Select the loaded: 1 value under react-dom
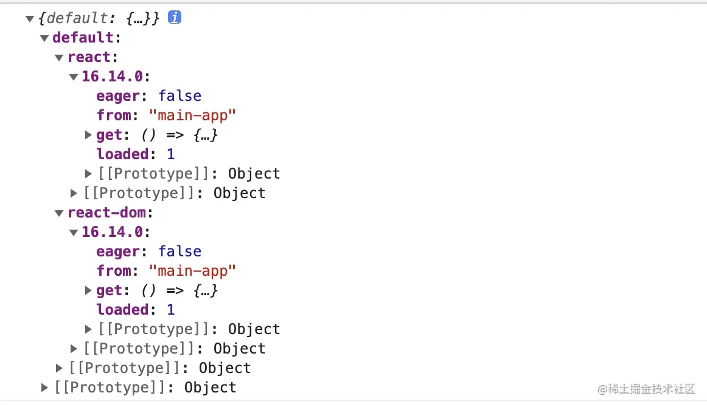 pos(171,310)
